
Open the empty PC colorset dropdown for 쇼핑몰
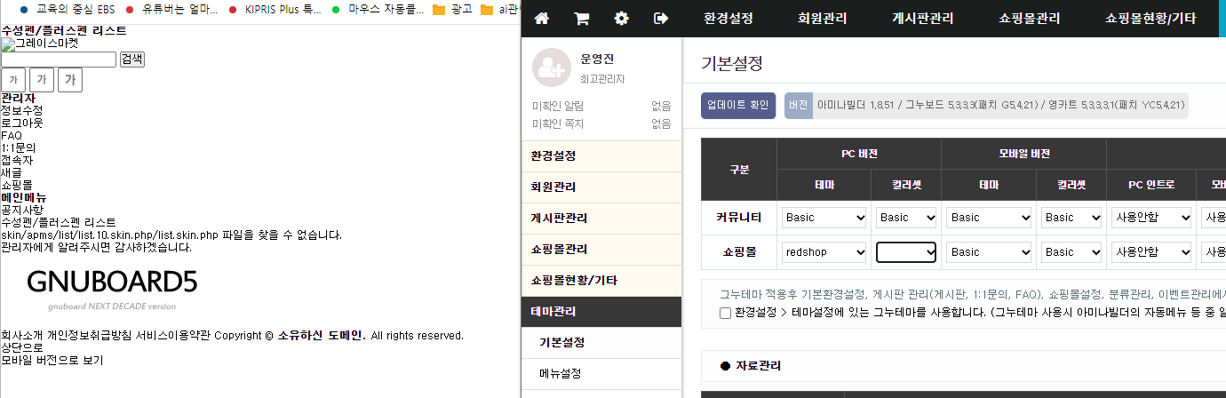click(906, 252)
